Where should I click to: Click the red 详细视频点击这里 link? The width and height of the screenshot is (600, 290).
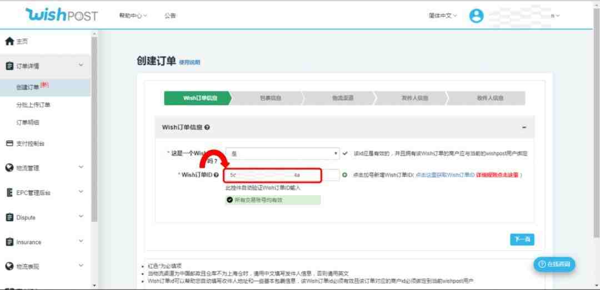(497, 175)
